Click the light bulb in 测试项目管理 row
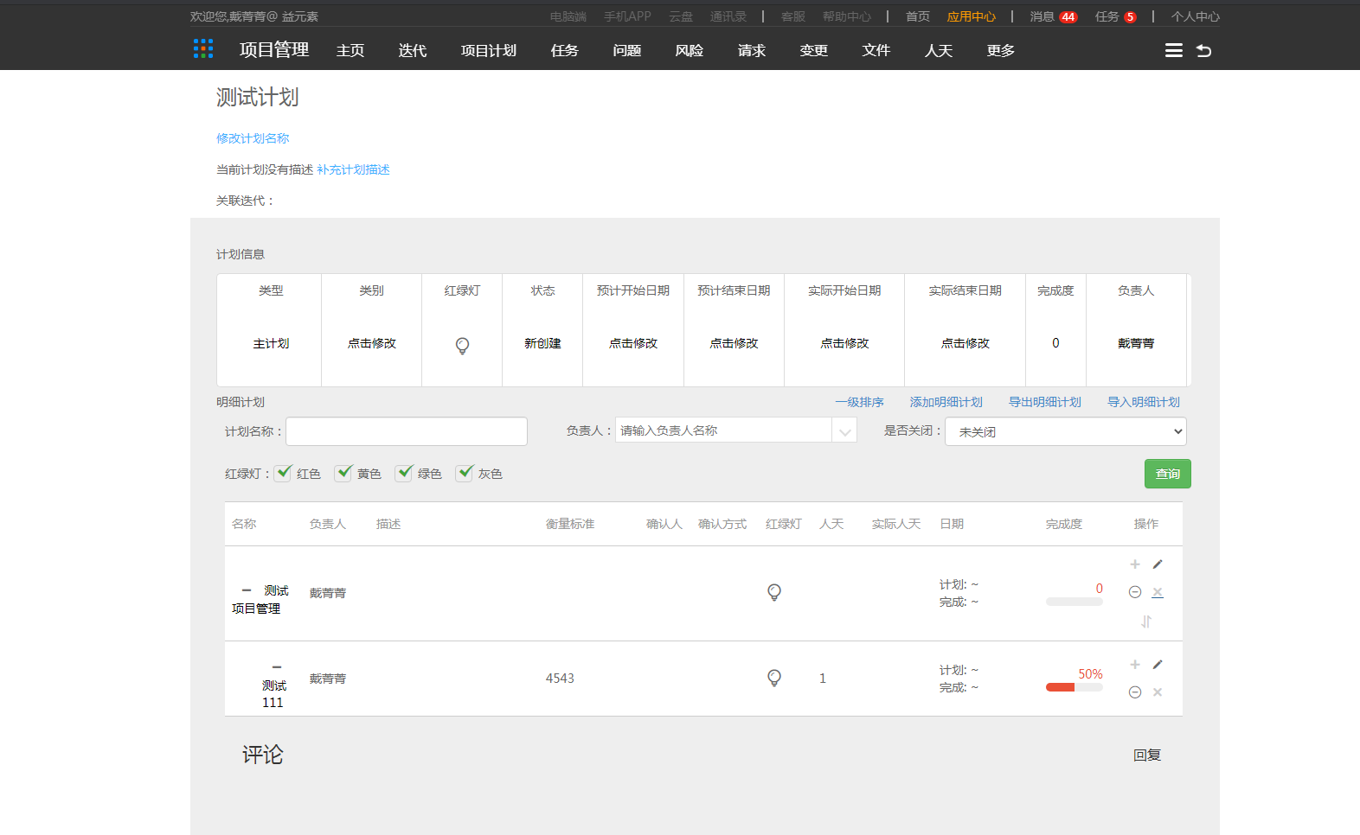Viewport: 1360px width, 835px height. tap(774, 592)
